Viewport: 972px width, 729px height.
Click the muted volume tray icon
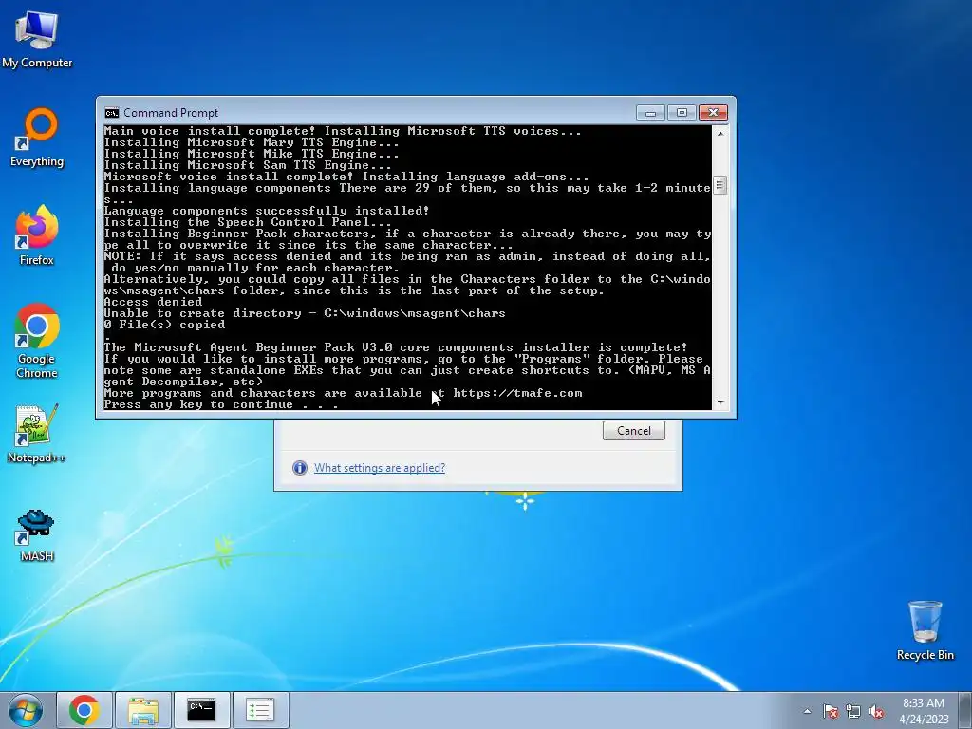click(x=876, y=711)
